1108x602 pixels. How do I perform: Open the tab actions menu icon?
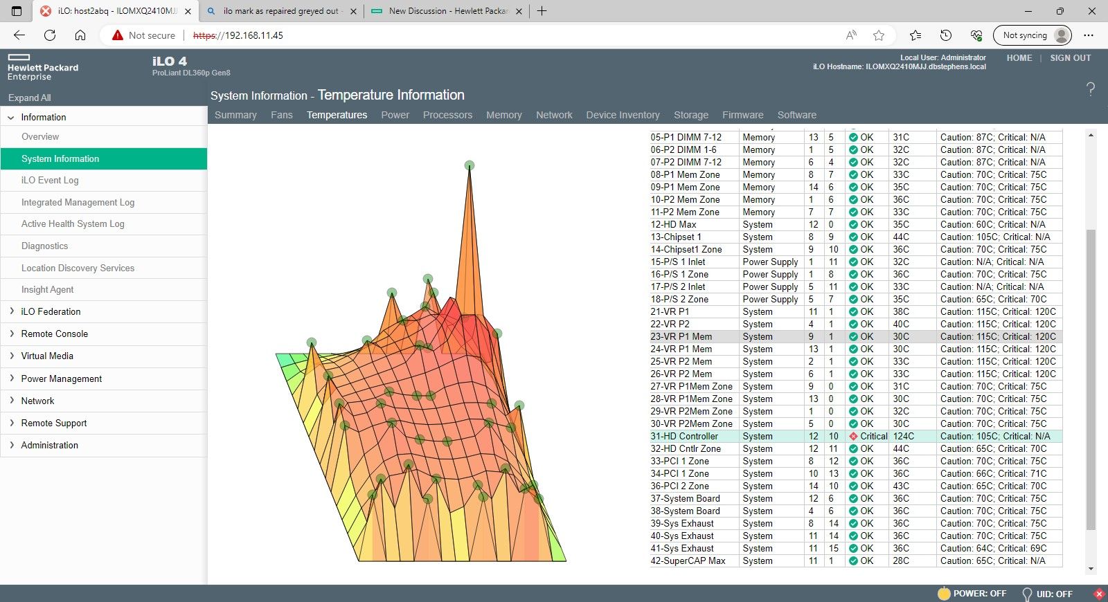[17, 11]
